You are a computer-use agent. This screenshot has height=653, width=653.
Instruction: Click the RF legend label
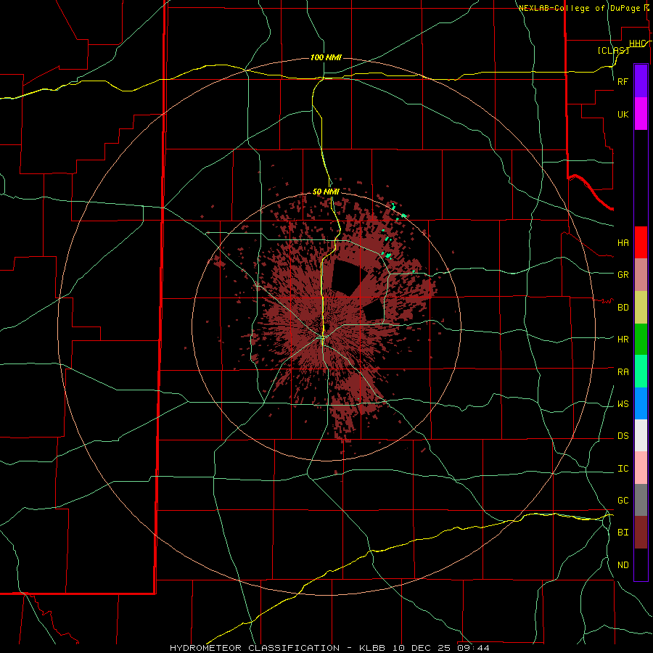tap(623, 81)
